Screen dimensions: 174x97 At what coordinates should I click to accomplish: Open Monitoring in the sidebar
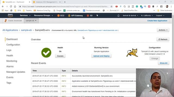[12, 61]
